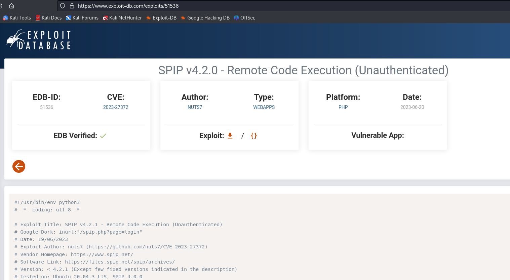Click the orange back arrow button
510x280 pixels.
(19, 166)
